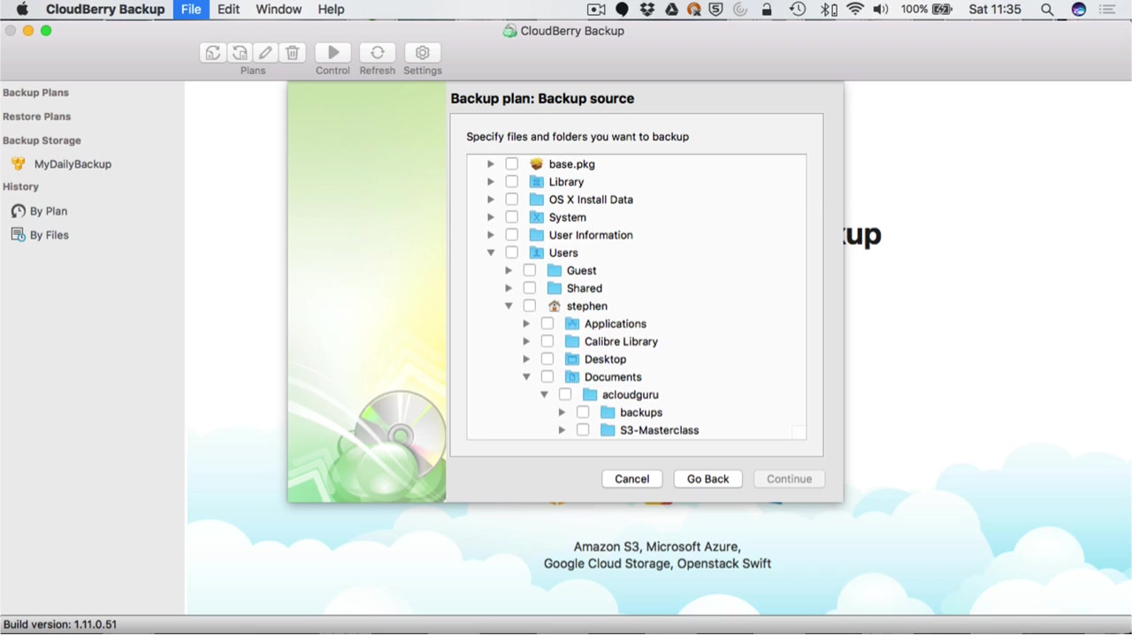The image size is (1132, 636).
Task: Click the Applications folder icon under stephen
Action: click(x=572, y=323)
